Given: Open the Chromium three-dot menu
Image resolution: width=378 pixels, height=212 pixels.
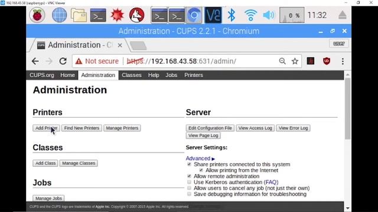Looking at the screenshot, I should point(343,61).
